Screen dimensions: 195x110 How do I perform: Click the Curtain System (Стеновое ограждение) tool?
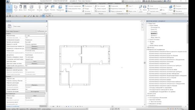click(x=73, y=6)
